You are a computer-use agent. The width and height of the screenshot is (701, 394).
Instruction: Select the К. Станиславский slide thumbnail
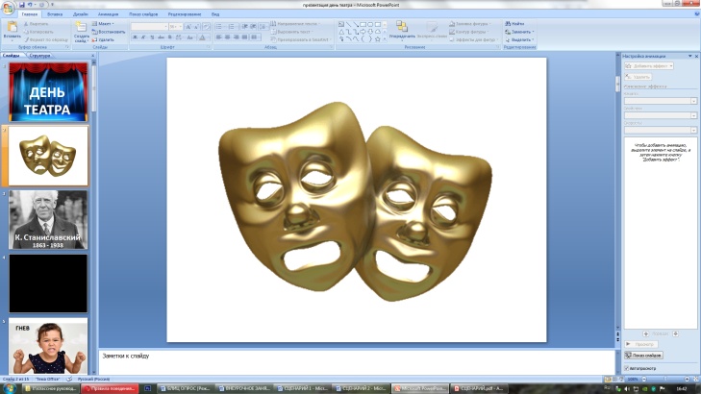tap(48, 219)
